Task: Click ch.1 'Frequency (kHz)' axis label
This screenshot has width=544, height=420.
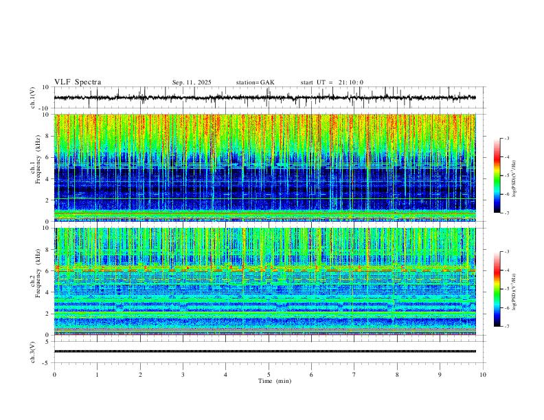Action: click(38, 159)
